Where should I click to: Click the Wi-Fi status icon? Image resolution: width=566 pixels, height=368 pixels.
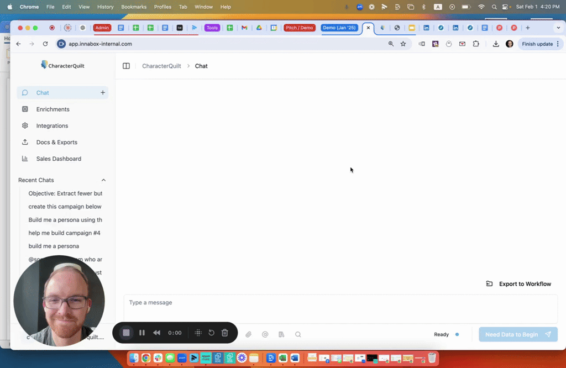click(481, 7)
